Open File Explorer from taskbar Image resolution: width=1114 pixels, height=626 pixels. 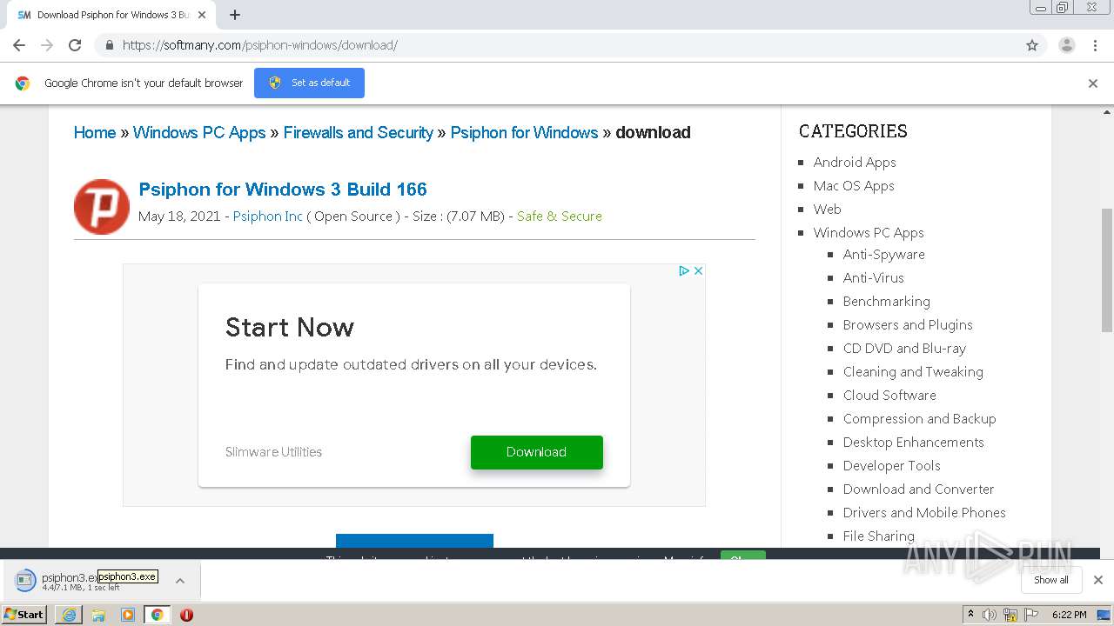pyautogui.click(x=98, y=615)
